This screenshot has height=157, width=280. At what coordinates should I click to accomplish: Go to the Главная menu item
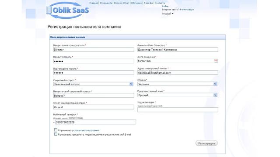tap(94, 3)
